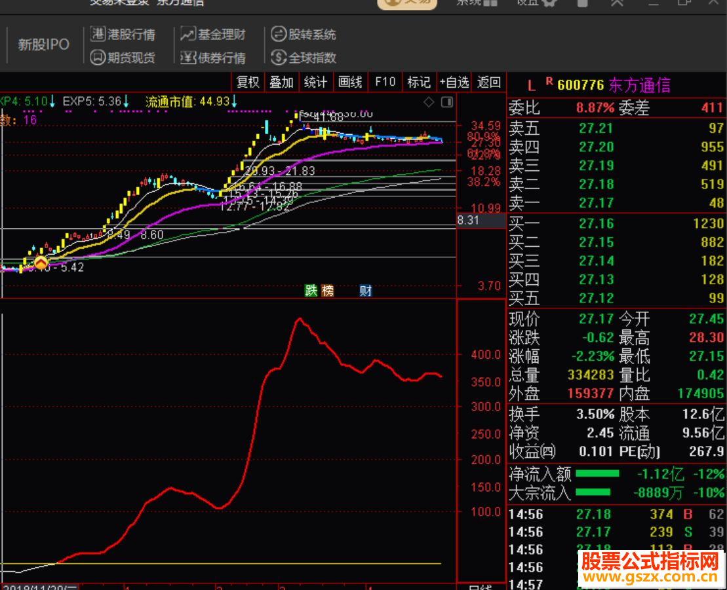Image resolution: width=727 pixels, height=590 pixels.
Task: Click the down arrow after 流通市值: 44.93
Action: pos(234,101)
